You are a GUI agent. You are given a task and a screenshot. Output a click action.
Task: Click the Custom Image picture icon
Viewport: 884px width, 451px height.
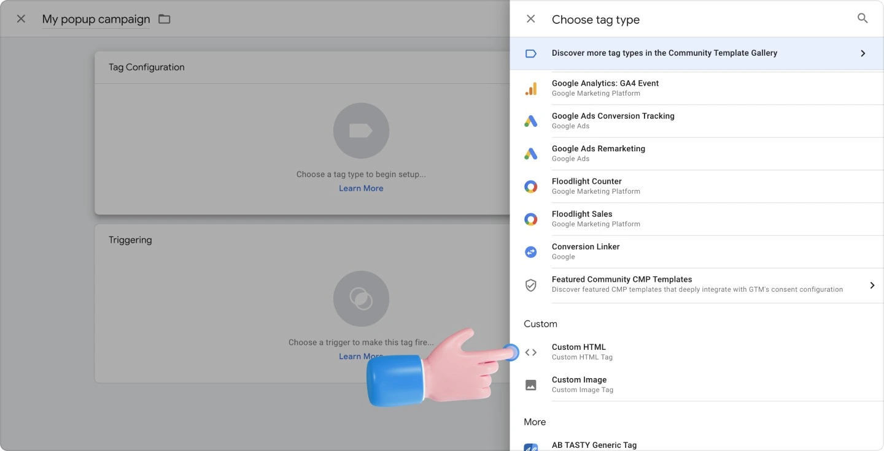[531, 385]
